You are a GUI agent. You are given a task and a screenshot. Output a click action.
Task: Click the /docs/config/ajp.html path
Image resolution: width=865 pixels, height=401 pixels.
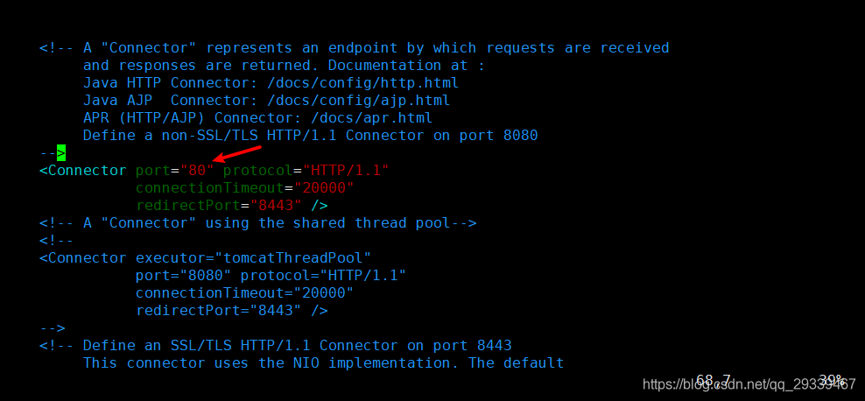click(x=359, y=101)
